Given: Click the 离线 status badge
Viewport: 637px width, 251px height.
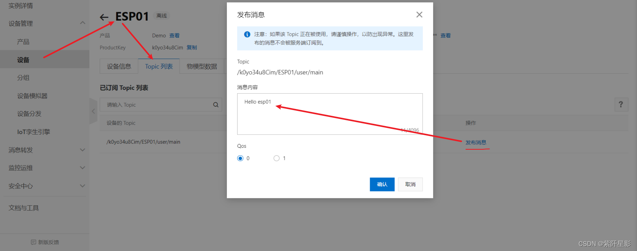Looking at the screenshot, I should pos(162,16).
